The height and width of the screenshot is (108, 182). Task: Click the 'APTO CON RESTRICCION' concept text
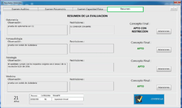pos(140,30)
